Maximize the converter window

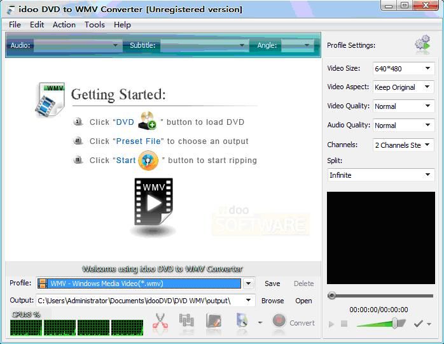pyautogui.click(x=405, y=6)
